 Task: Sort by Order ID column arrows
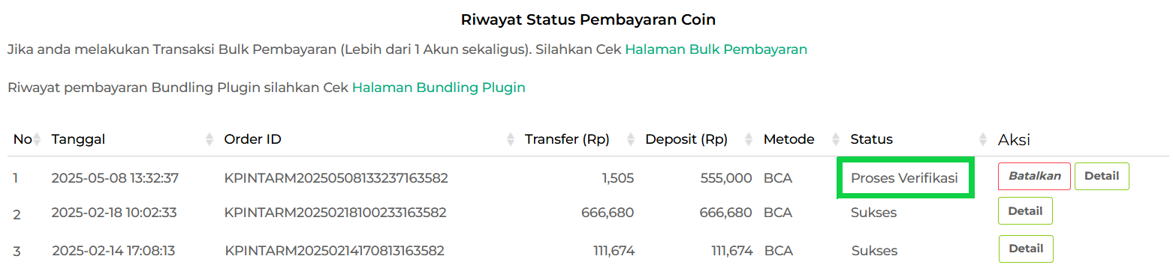tap(510, 139)
